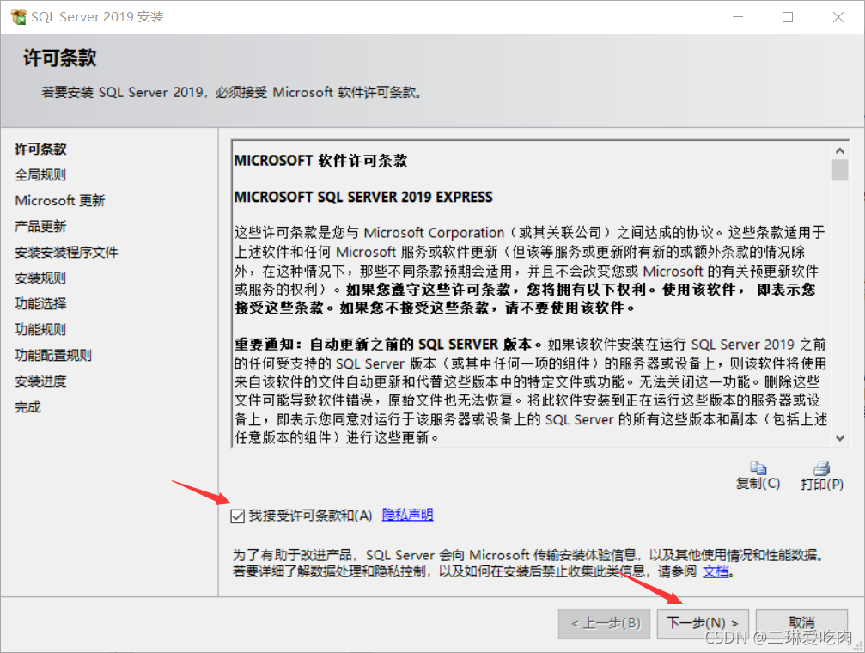Close the SQL Server 2019 setup window
Viewport: 865px width, 653px height.
click(838, 17)
